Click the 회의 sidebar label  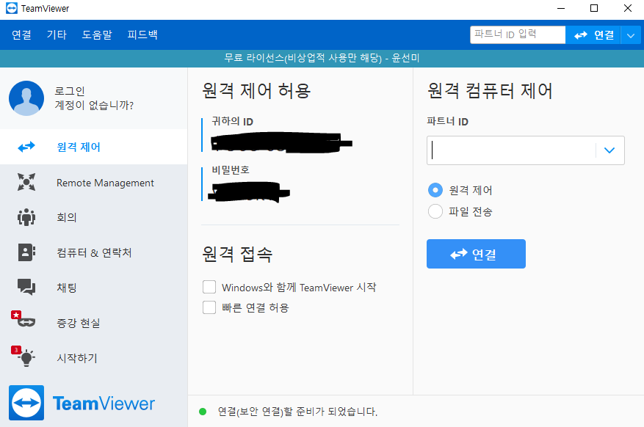coord(67,217)
